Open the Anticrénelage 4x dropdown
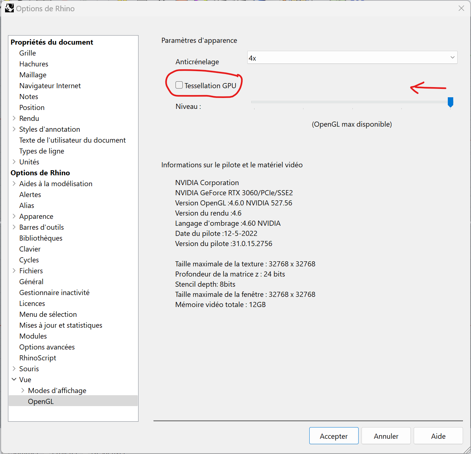Viewport: 471px width, 454px height. coord(352,57)
